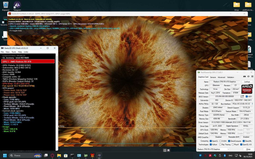Click the bus interface question mark icon
Image resolution: width=255 pixels, height=159 pixels.
pyautogui.click(x=252, y=104)
